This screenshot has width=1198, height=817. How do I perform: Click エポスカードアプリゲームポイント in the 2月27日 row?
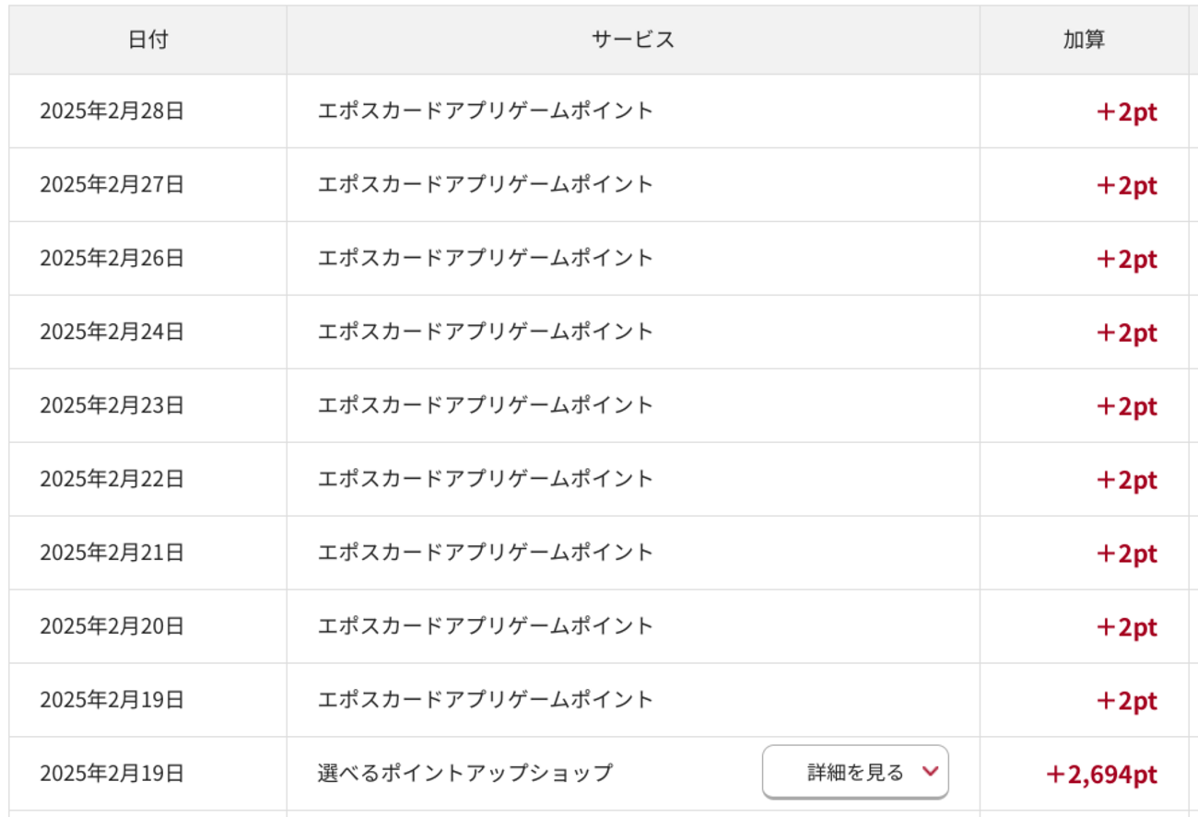(x=486, y=184)
